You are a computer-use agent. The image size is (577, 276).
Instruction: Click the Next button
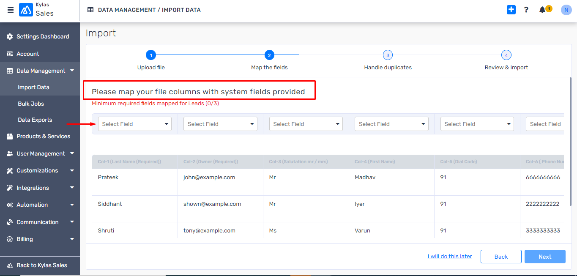(x=545, y=257)
